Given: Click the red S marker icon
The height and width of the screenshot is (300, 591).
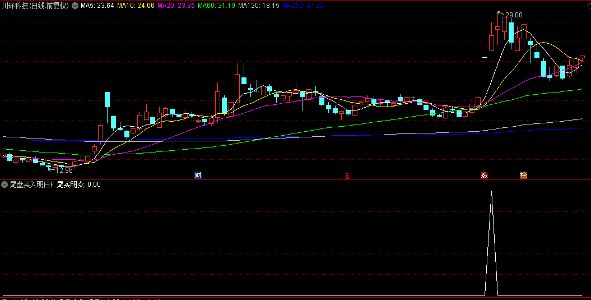Looking at the screenshot, I should pyautogui.click(x=347, y=176).
